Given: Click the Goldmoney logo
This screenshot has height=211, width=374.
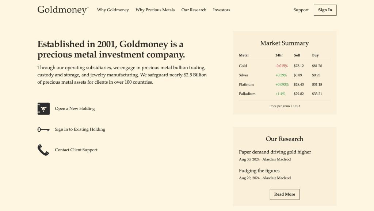Looking at the screenshot, I should click(x=63, y=10).
